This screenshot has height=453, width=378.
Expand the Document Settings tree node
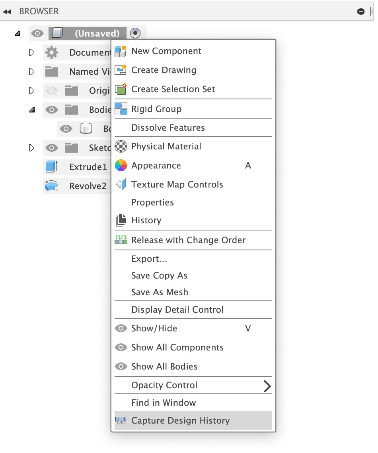pyautogui.click(x=32, y=52)
